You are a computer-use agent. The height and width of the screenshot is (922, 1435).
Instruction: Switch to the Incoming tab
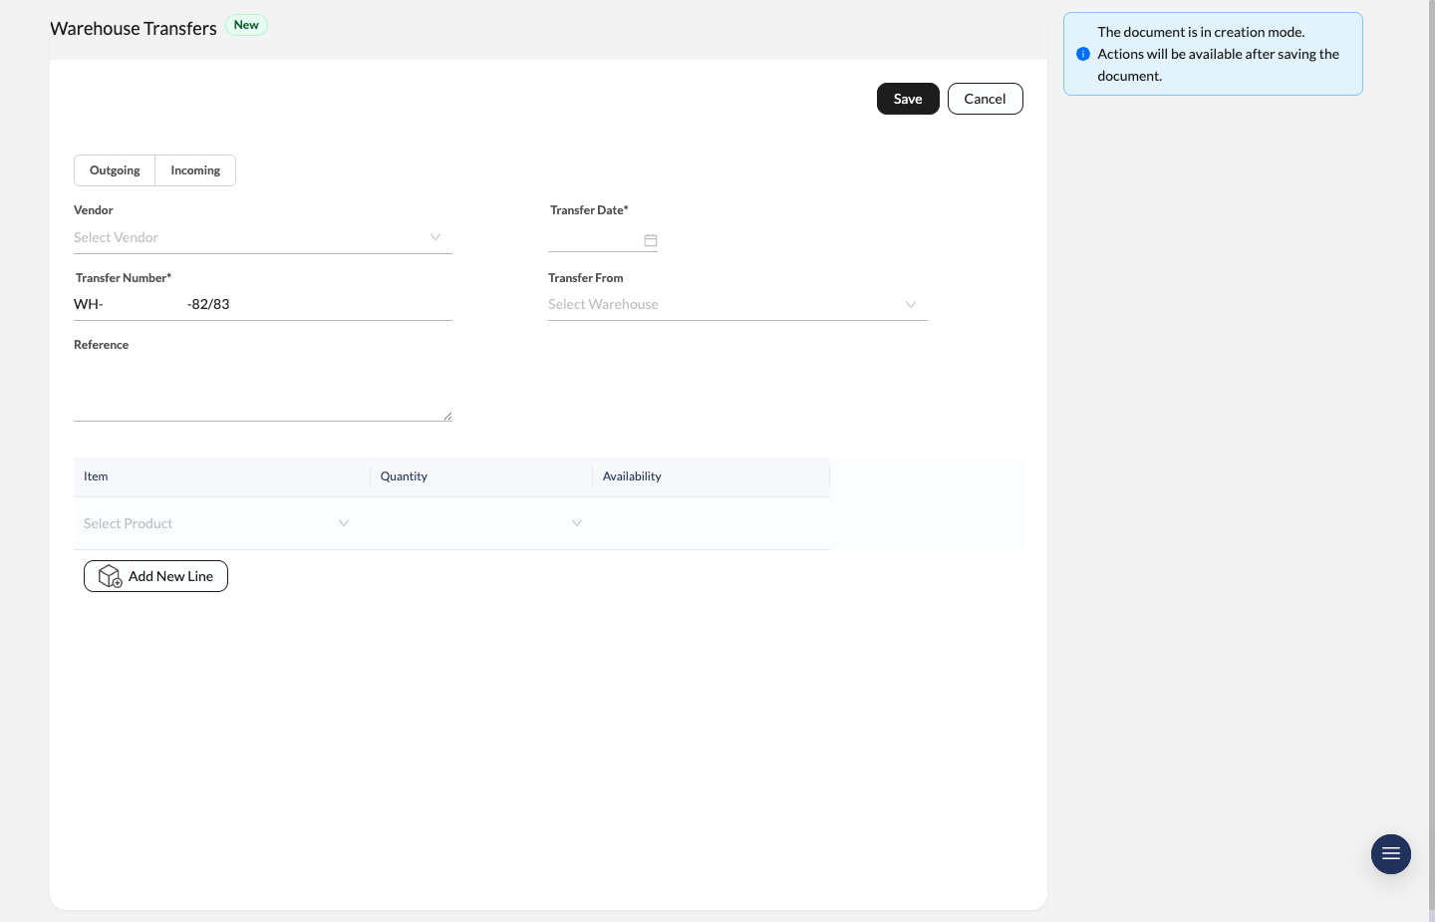194,170
